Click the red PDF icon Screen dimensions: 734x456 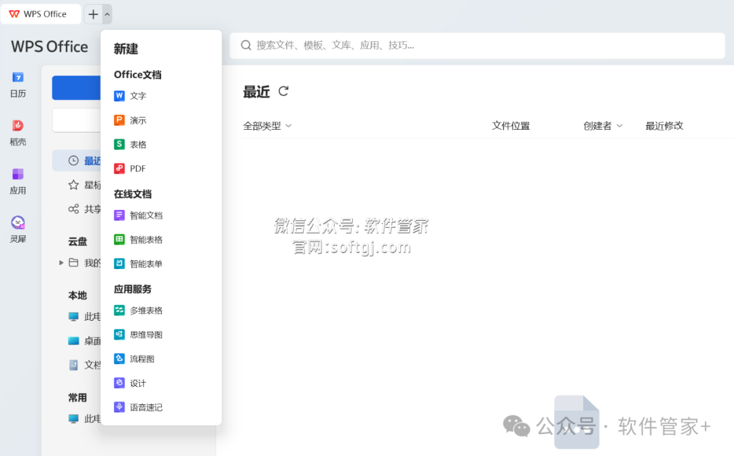point(120,169)
